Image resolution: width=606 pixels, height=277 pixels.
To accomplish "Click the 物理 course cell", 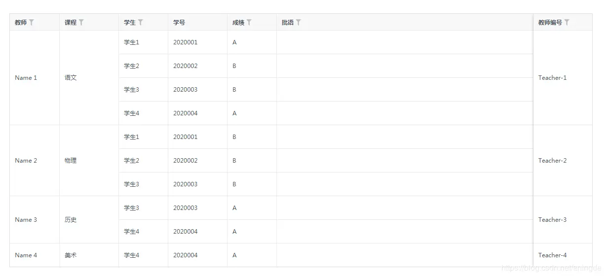I will [89, 161].
